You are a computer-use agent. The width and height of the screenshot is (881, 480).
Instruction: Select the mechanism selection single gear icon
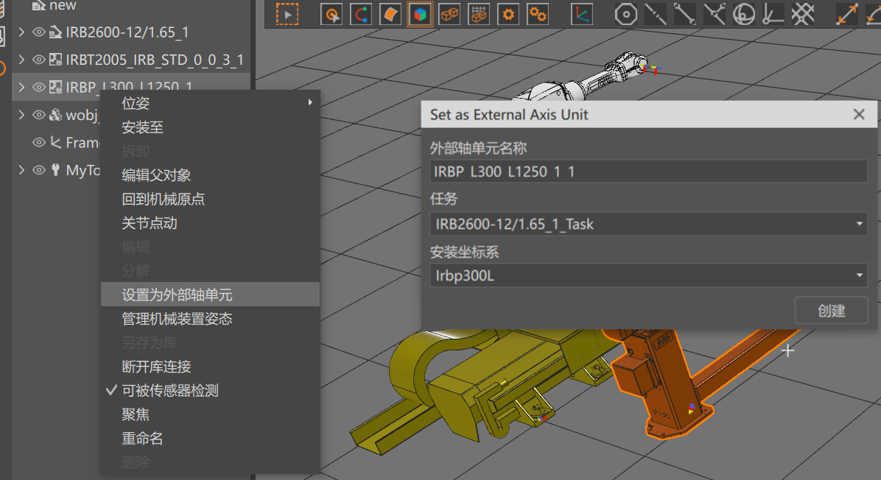coord(508,14)
